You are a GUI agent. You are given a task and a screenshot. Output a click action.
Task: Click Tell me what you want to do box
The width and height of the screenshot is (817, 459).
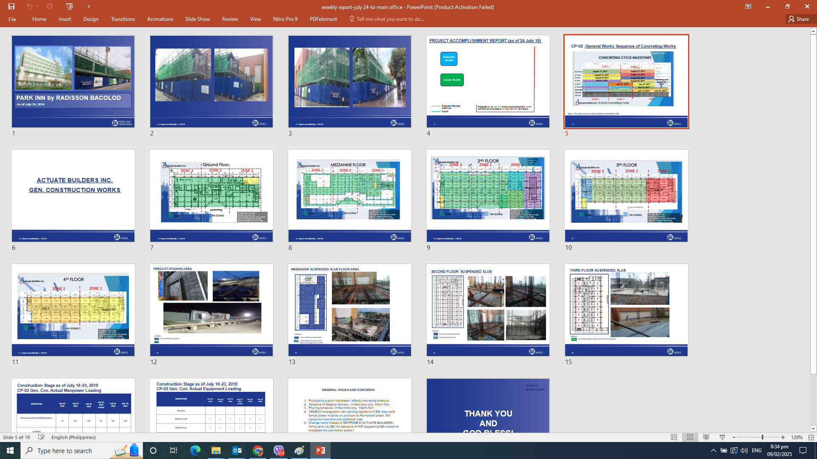[390, 19]
